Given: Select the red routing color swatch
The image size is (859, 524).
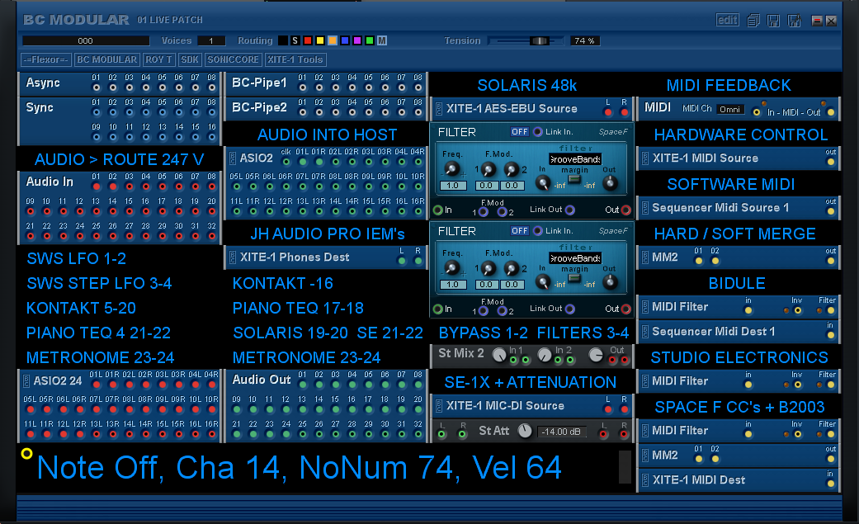Looking at the screenshot, I should tap(308, 40).
